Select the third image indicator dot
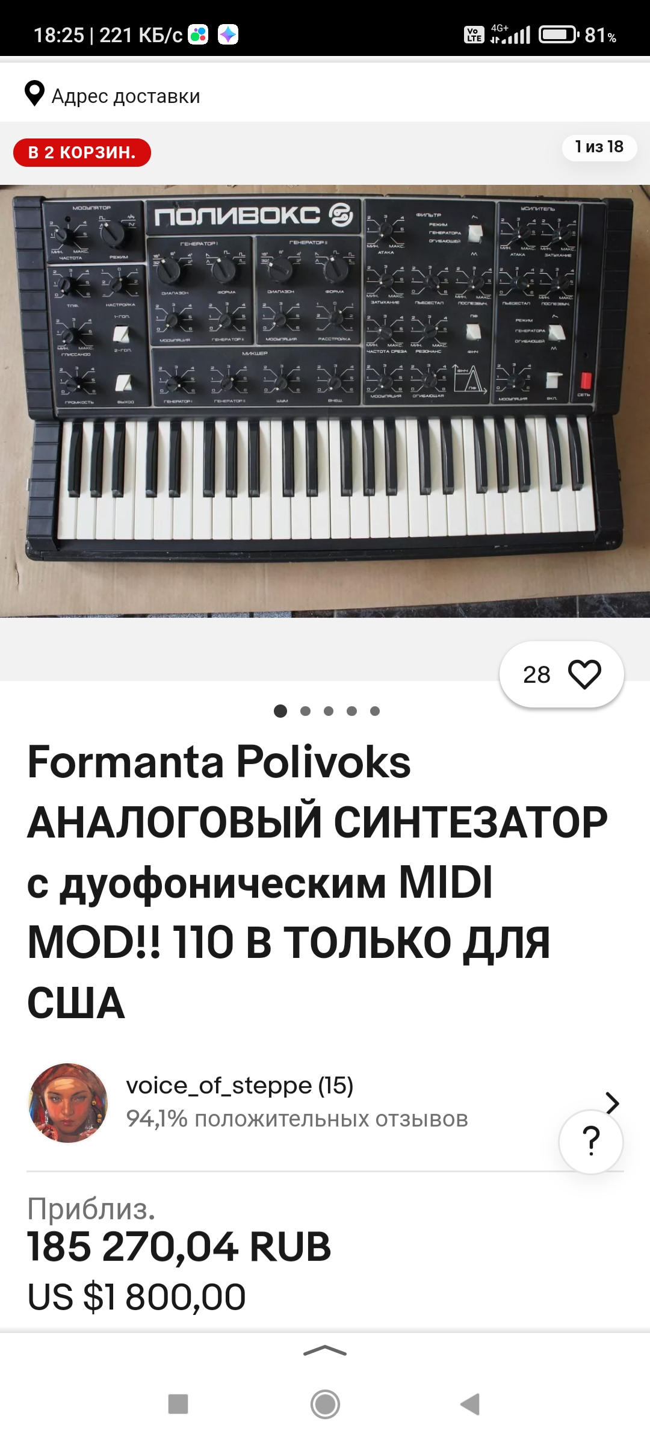The image size is (650, 1445). (x=329, y=711)
